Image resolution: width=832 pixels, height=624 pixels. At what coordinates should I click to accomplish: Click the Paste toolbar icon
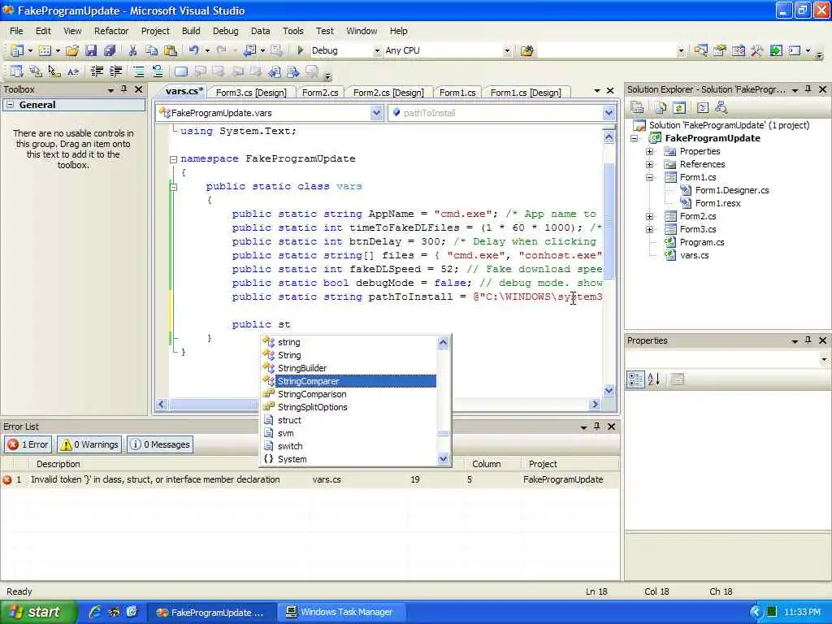click(x=171, y=50)
